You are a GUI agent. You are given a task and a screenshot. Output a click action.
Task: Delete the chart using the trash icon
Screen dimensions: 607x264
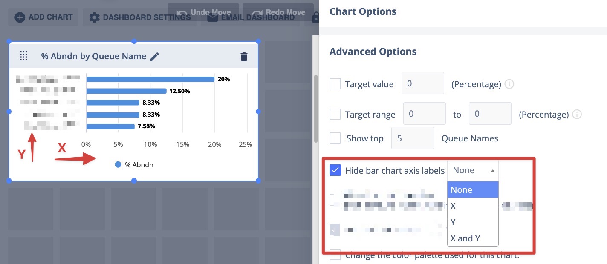click(244, 57)
